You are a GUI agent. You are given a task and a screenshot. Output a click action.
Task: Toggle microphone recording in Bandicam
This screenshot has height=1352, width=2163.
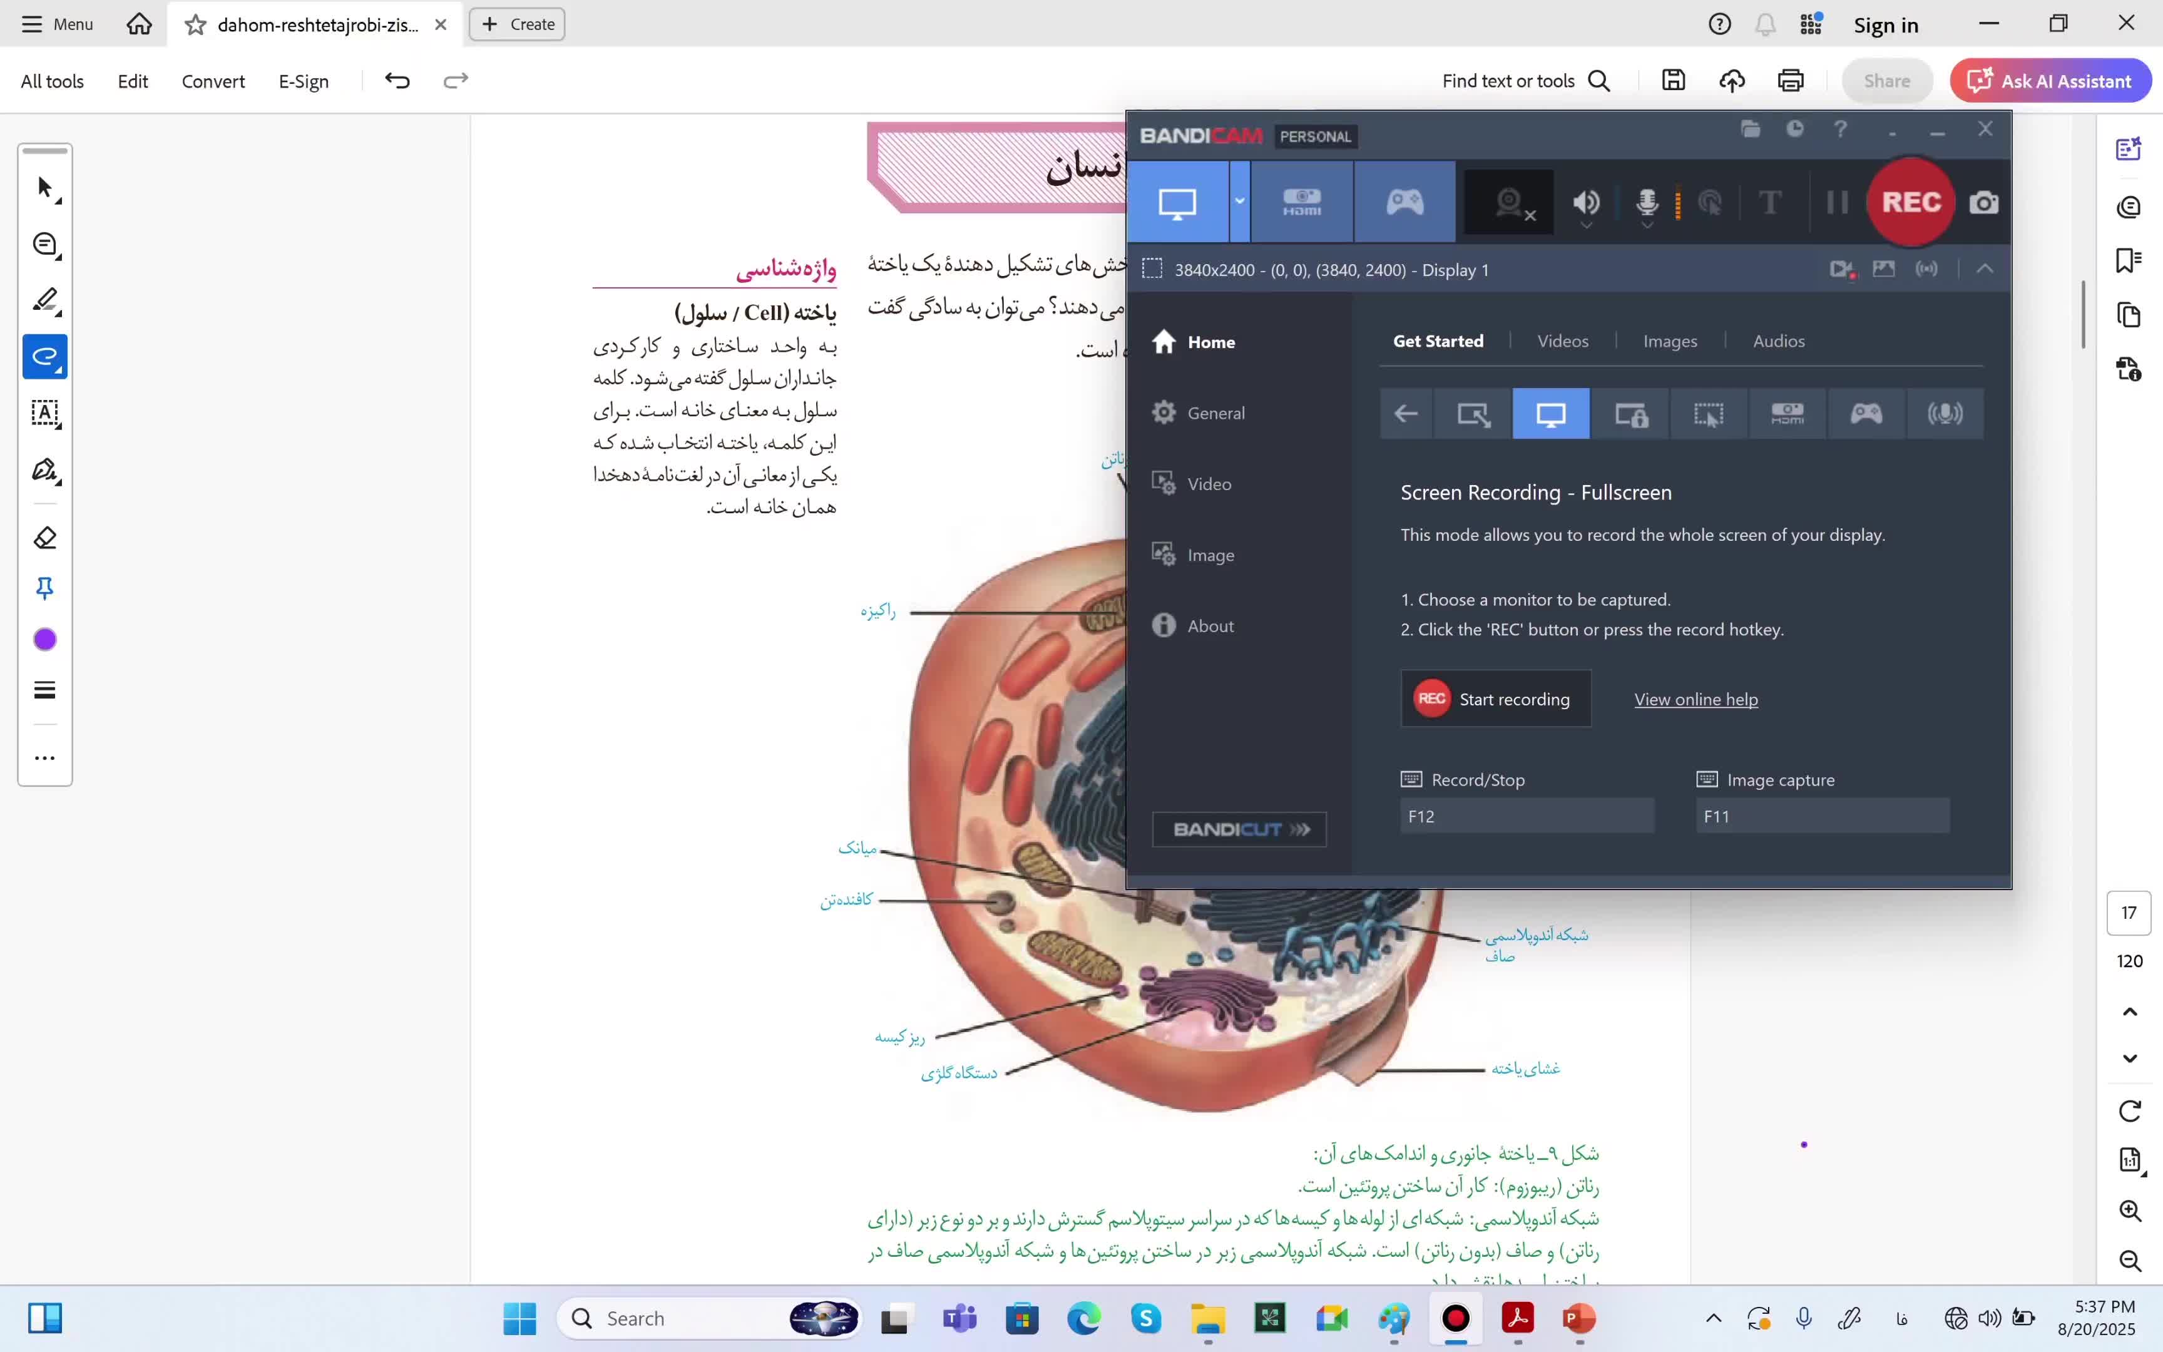pos(1647,202)
